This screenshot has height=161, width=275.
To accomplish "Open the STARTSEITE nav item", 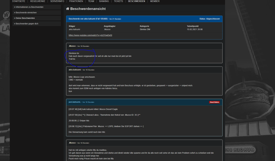I will pos(18,1).
